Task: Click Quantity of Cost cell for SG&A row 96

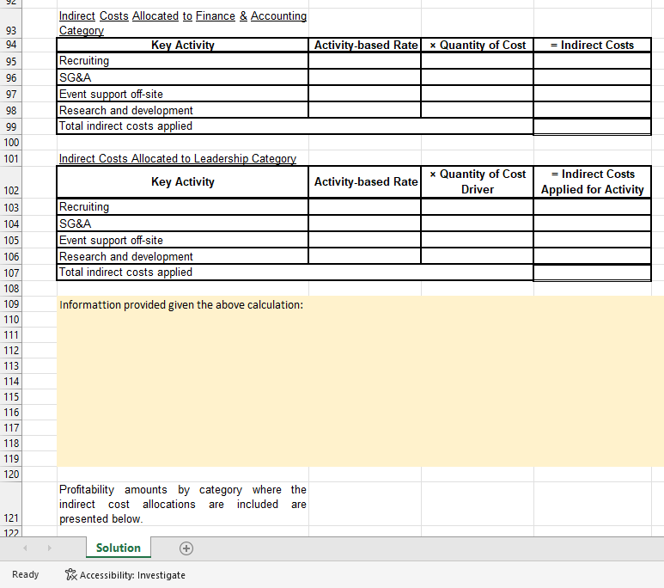Action: pyautogui.click(x=478, y=77)
